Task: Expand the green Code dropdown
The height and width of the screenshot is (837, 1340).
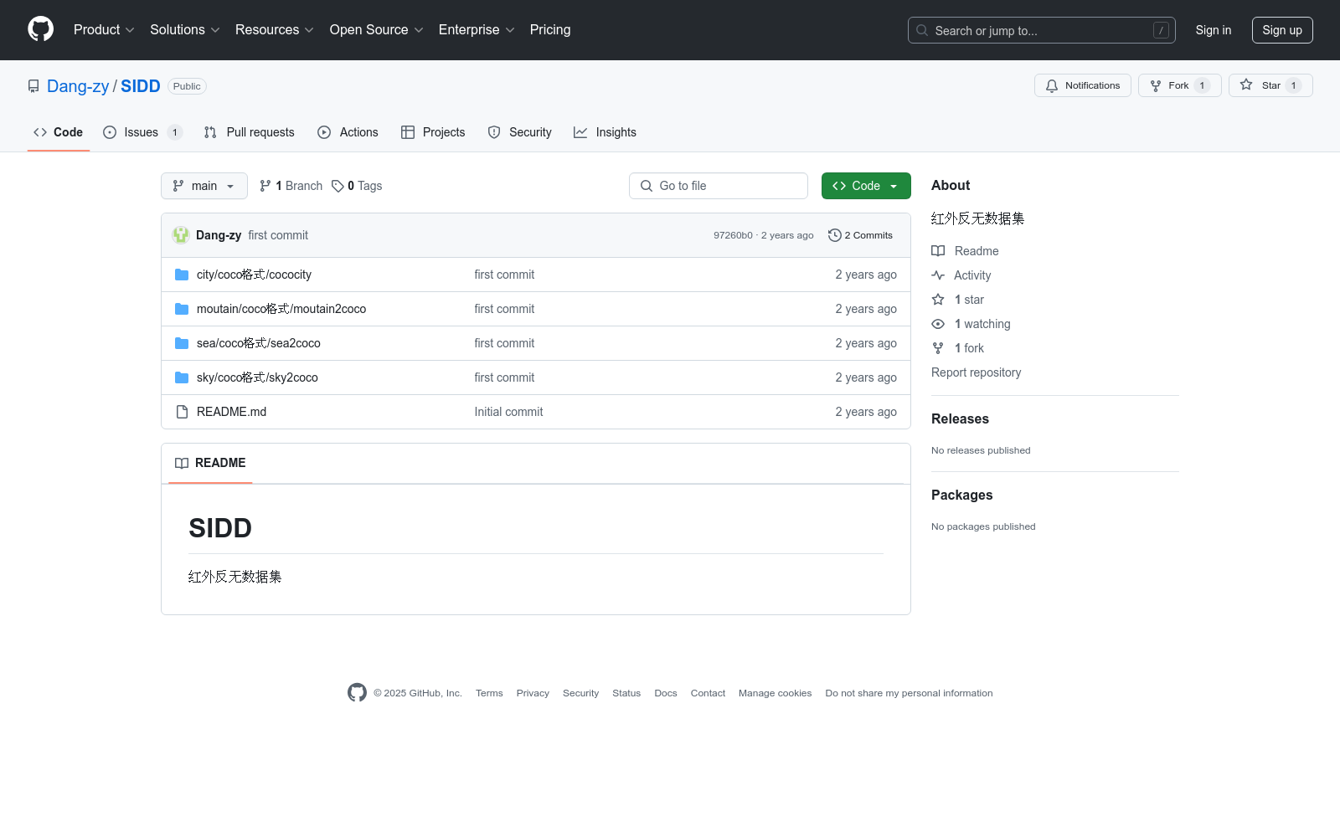Action: 866,186
